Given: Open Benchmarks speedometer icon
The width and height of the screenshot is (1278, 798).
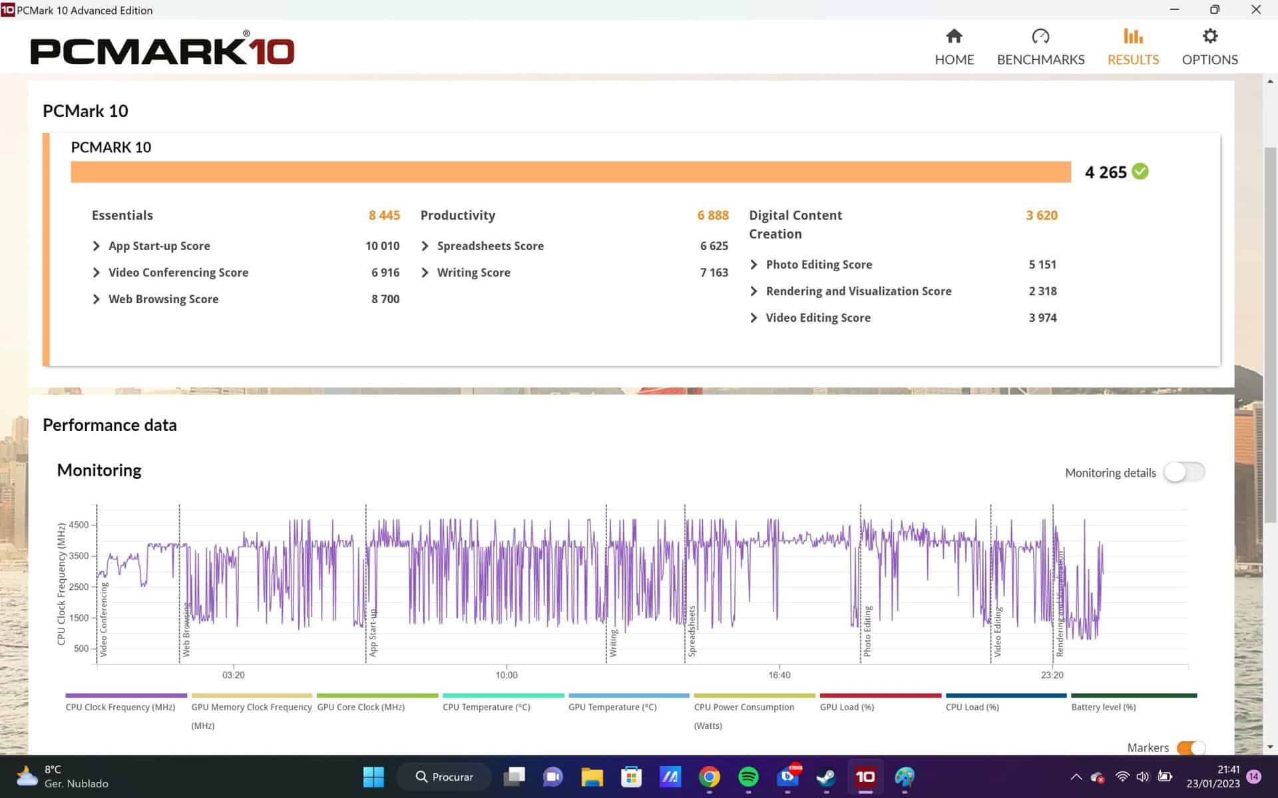Looking at the screenshot, I should pos(1040,36).
